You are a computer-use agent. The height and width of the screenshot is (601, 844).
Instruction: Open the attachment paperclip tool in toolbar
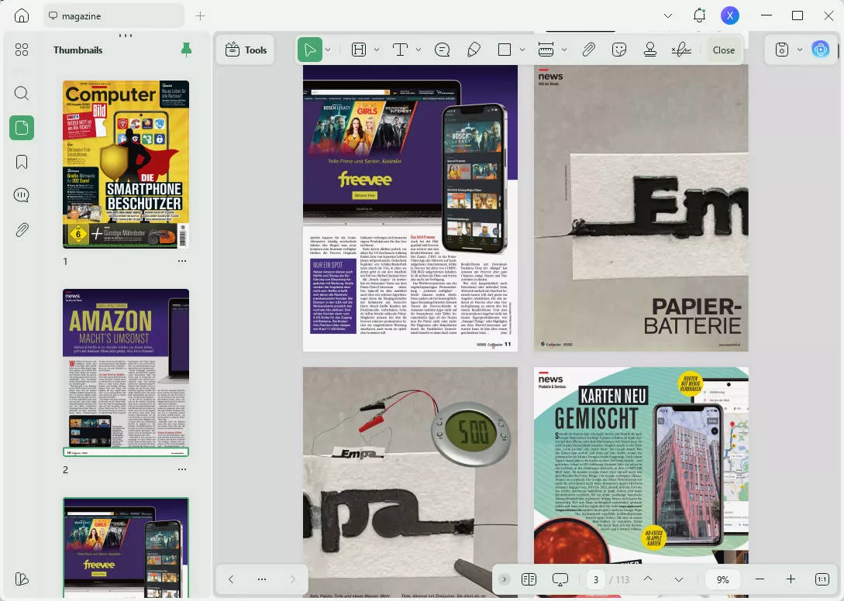coord(589,50)
